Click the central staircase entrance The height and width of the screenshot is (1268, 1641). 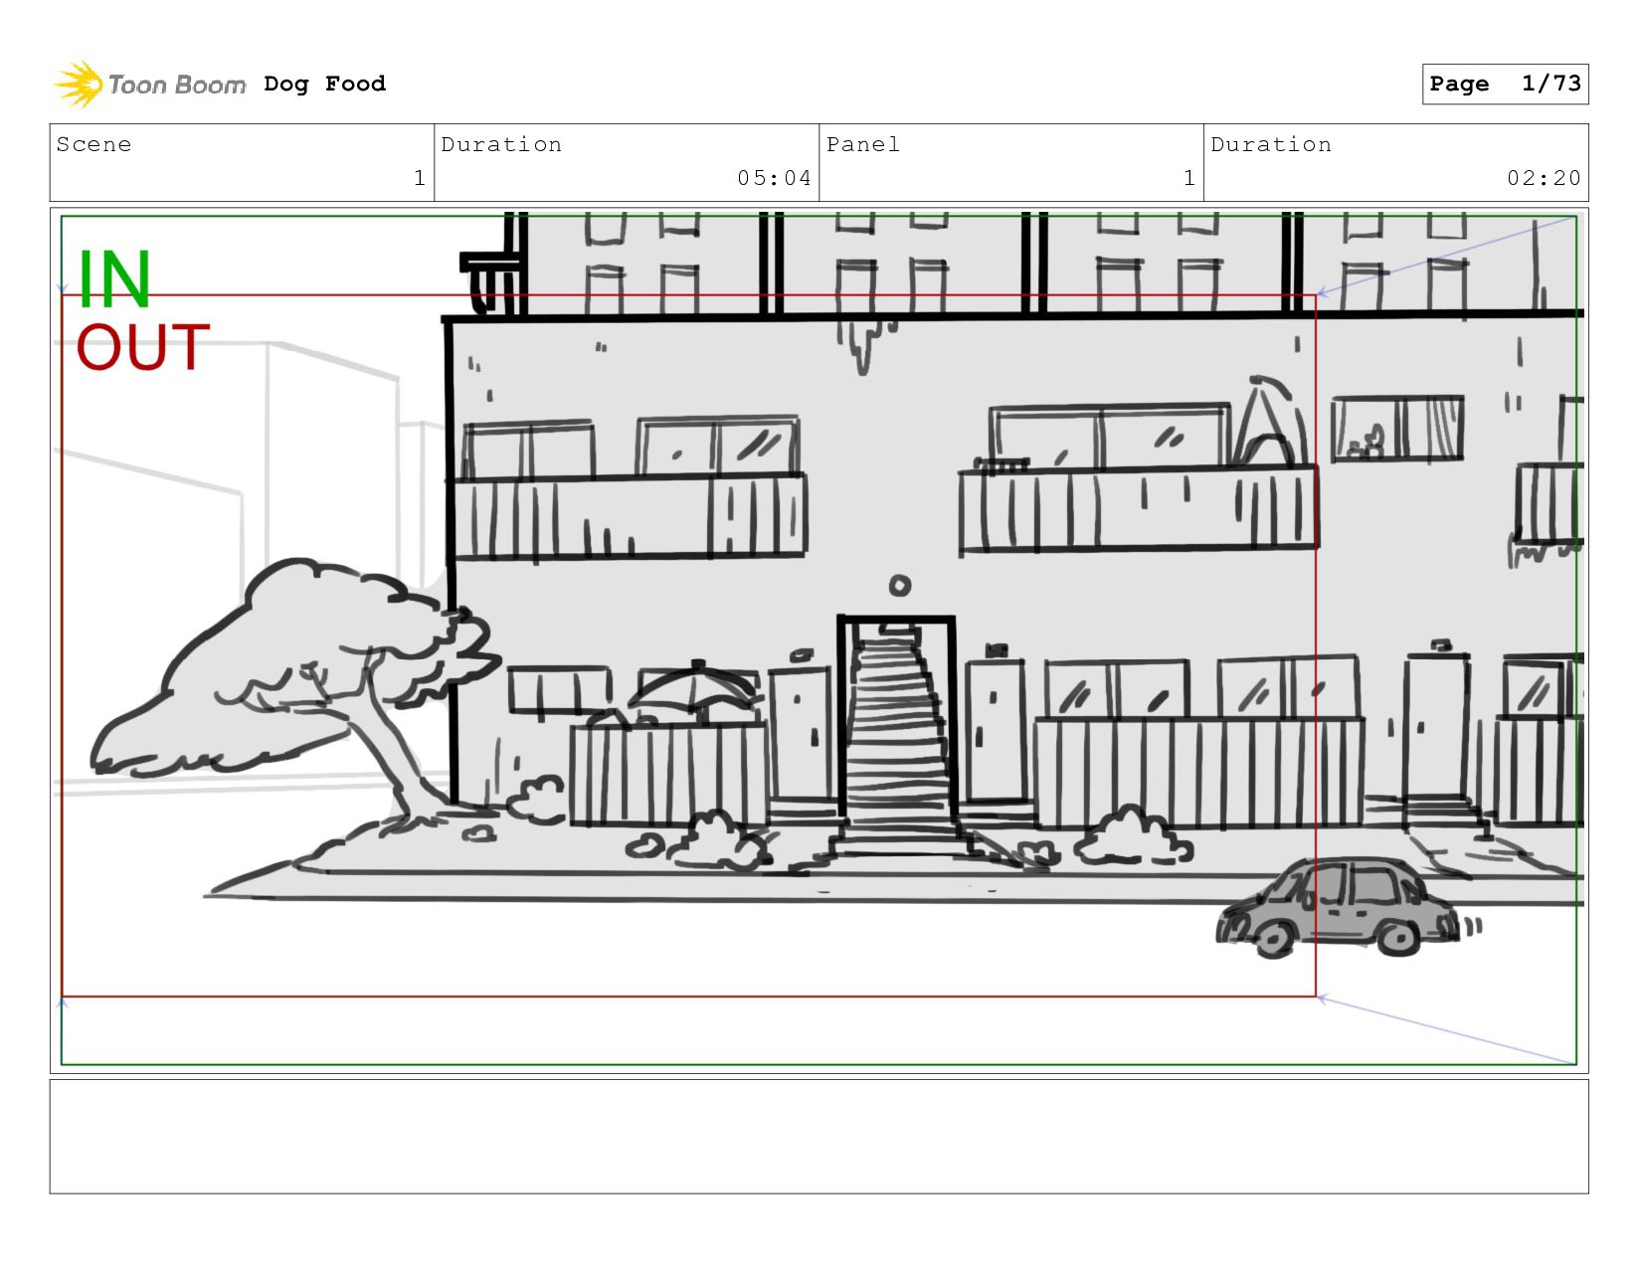click(896, 729)
